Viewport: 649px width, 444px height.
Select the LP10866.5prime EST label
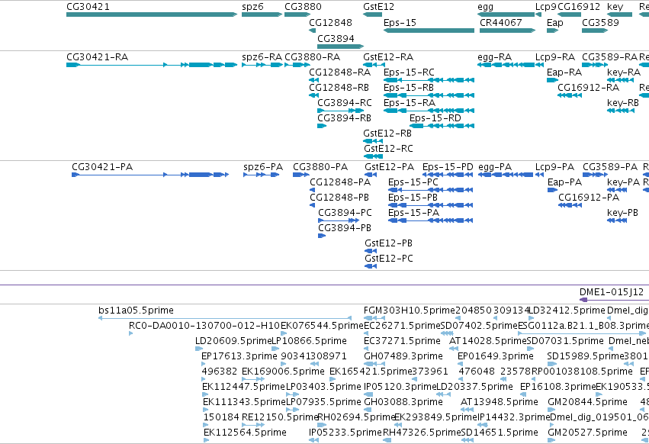pyautogui.click(x=309, y=341)
